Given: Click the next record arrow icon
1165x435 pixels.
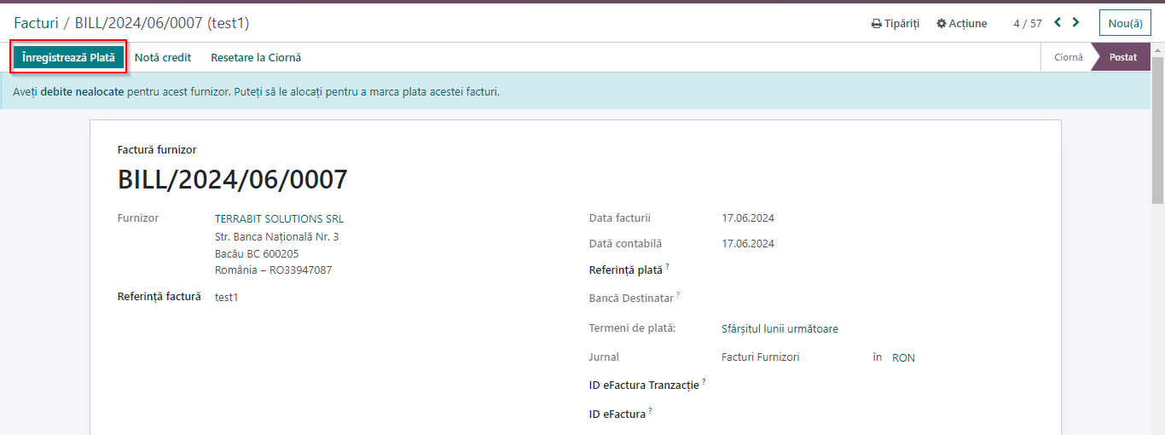Looking at the screenshot, I should (x=1076, y=23).
